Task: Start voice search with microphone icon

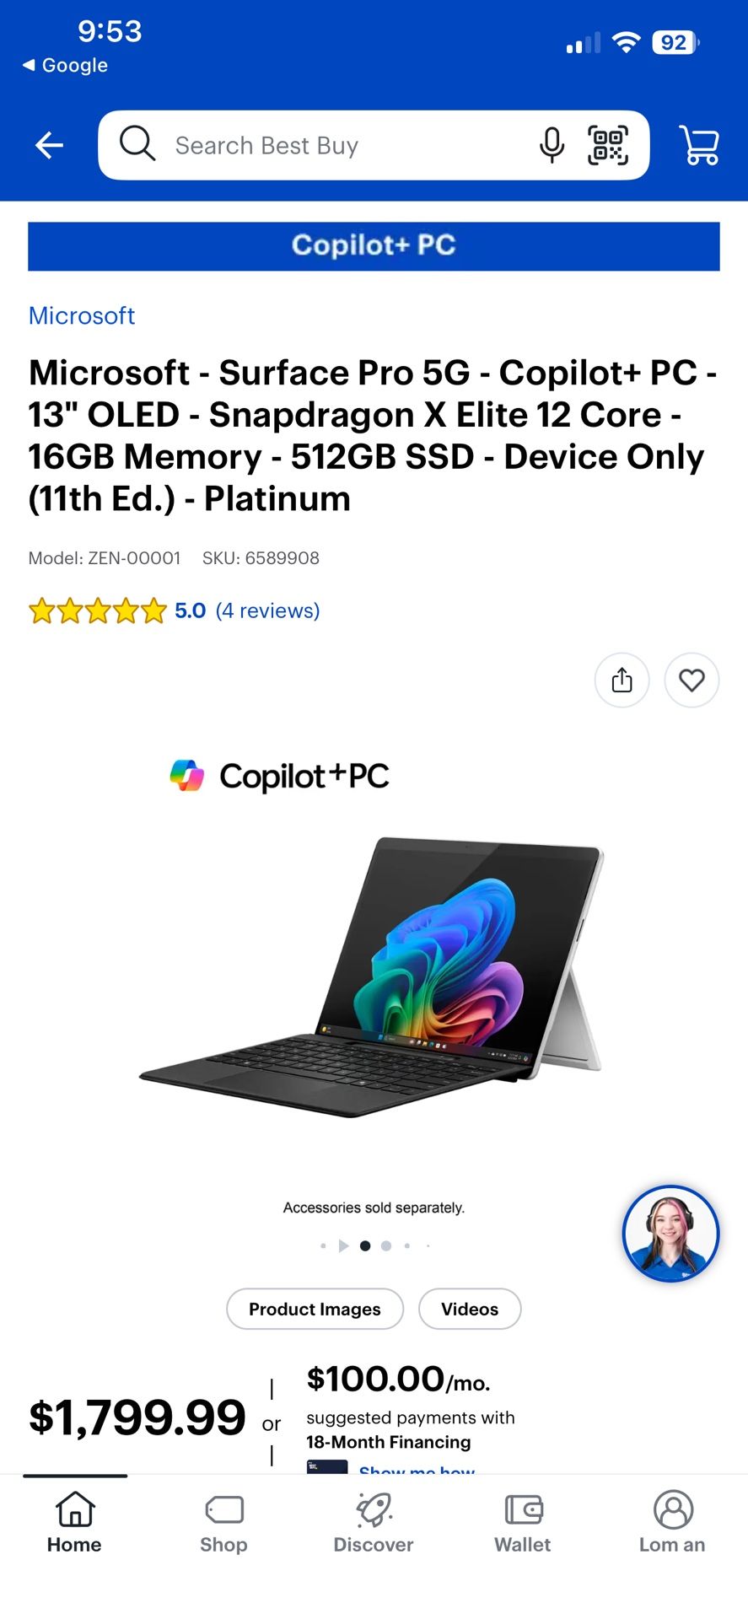Action: tap(552, 145)
